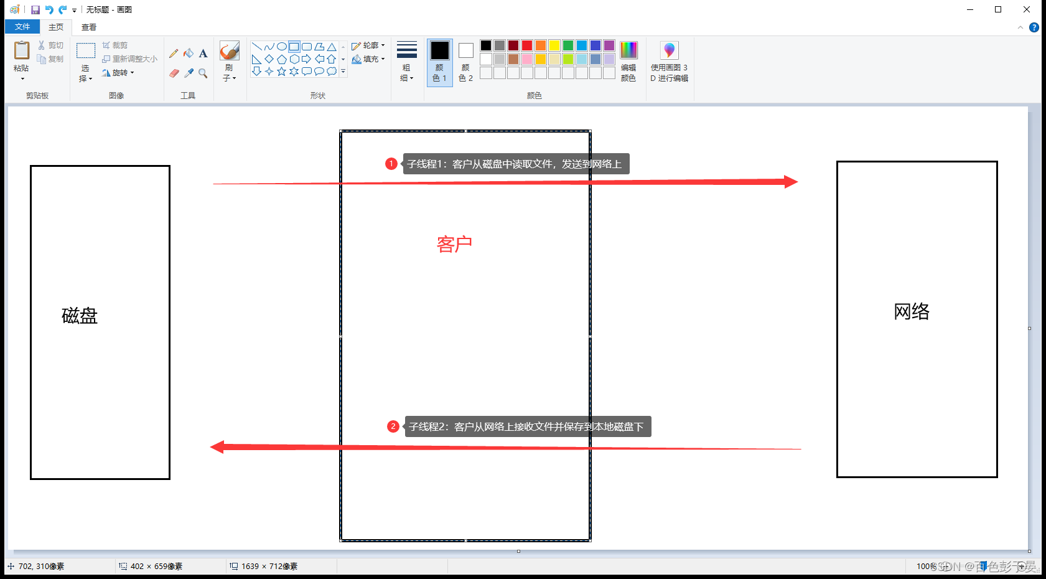
Task: Click the 剪切 cut button
Action: (x=50, y=45)
